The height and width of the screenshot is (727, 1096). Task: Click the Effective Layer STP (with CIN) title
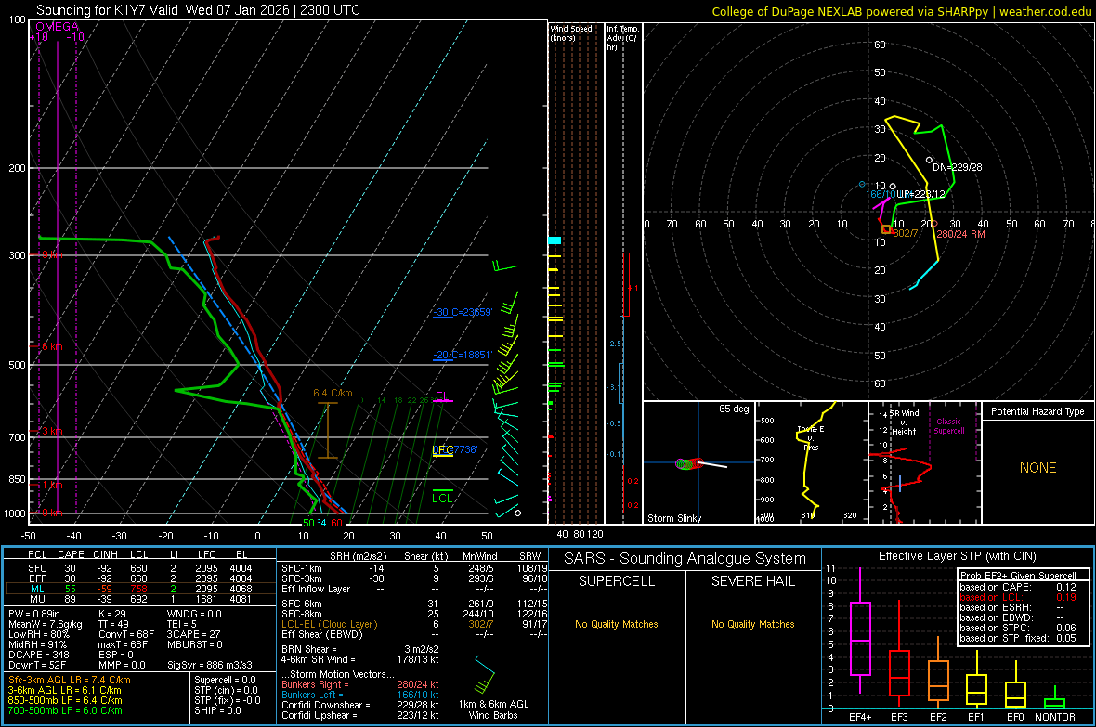957,556
